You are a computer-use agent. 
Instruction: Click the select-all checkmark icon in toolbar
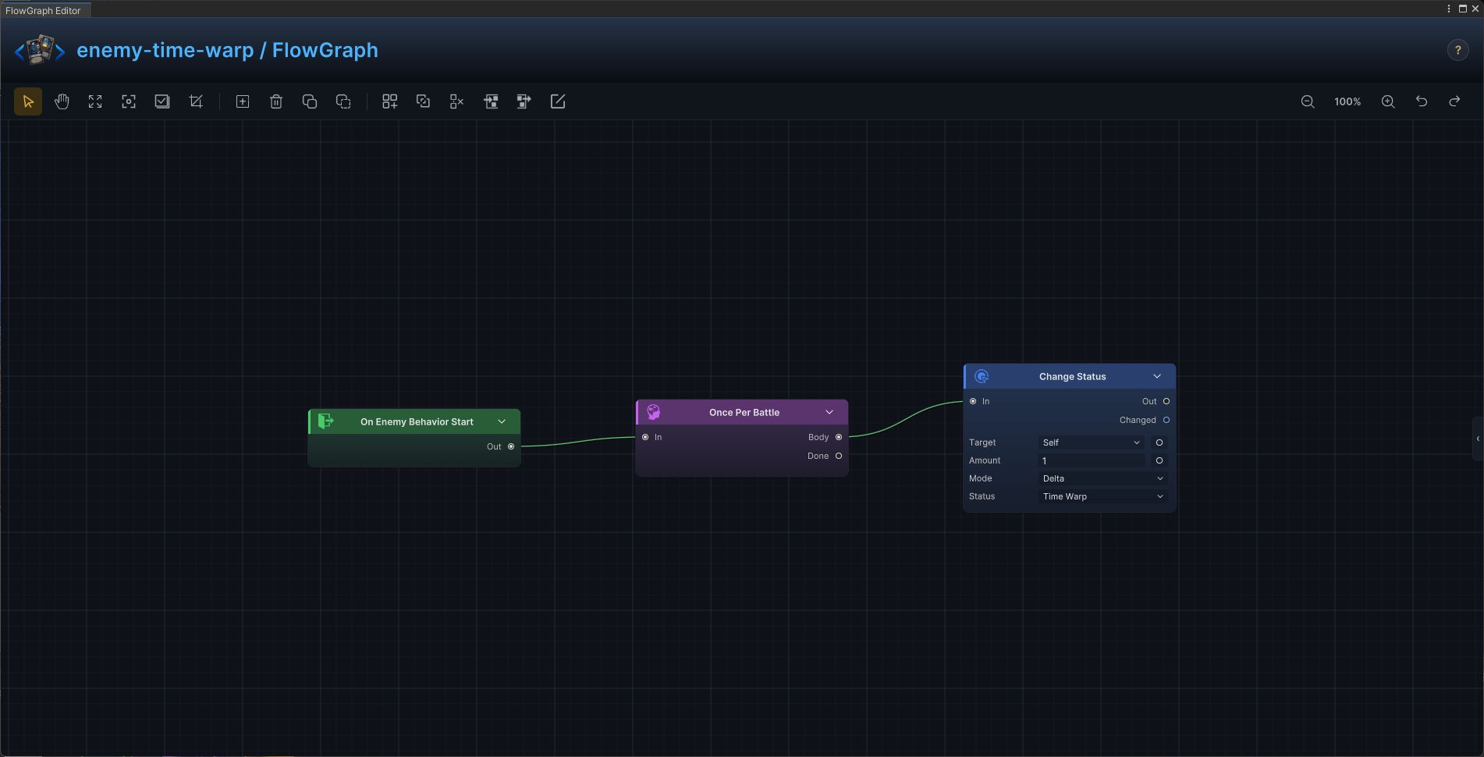pos(162,101)
